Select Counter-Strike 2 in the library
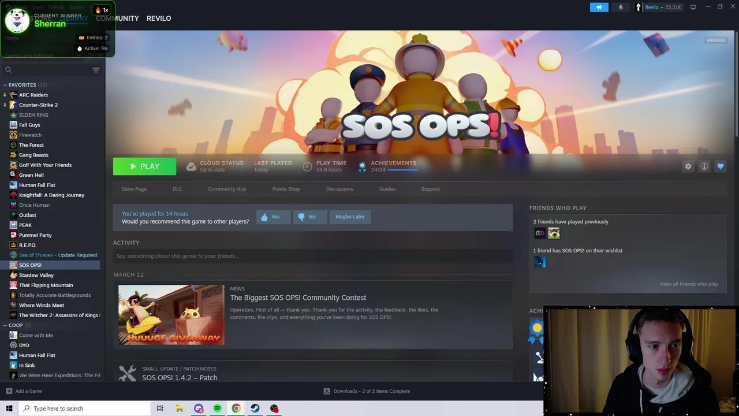 click(38, 105)
